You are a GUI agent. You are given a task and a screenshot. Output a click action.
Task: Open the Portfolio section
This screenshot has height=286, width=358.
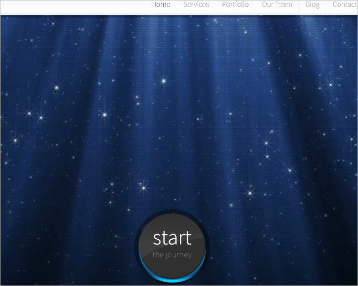tap(235, 5)
